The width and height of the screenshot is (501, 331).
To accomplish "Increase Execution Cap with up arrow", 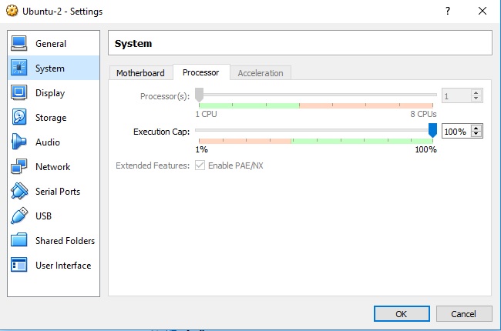I will (476, 129).
